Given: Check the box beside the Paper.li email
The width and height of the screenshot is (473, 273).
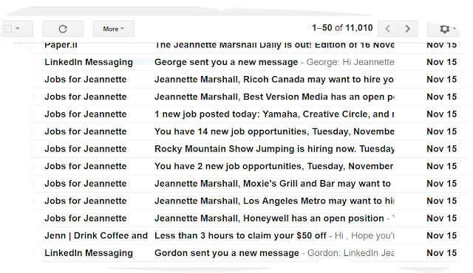Looking at the screenshot, I should (x=31, y=45).
